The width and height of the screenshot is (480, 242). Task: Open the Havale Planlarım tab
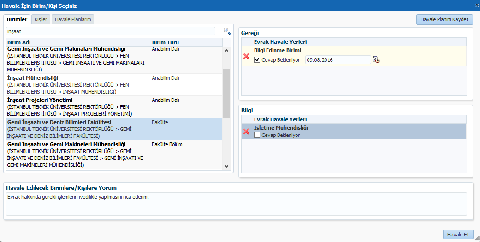click(73, 19)
